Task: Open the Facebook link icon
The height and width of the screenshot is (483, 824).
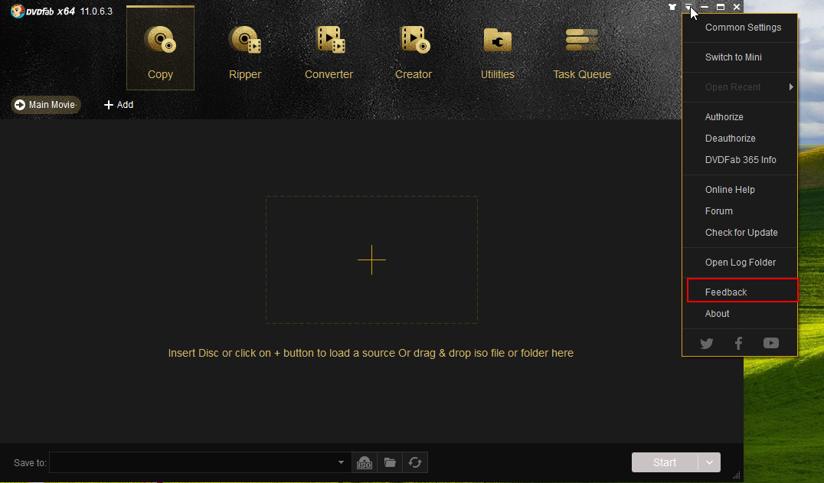Action: [x=738, y=344]
